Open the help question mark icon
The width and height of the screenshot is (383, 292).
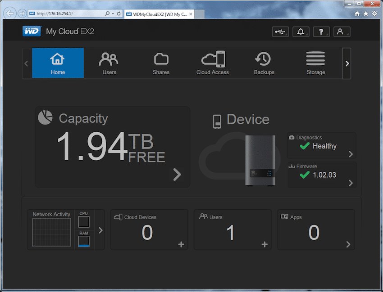point(321,31)
